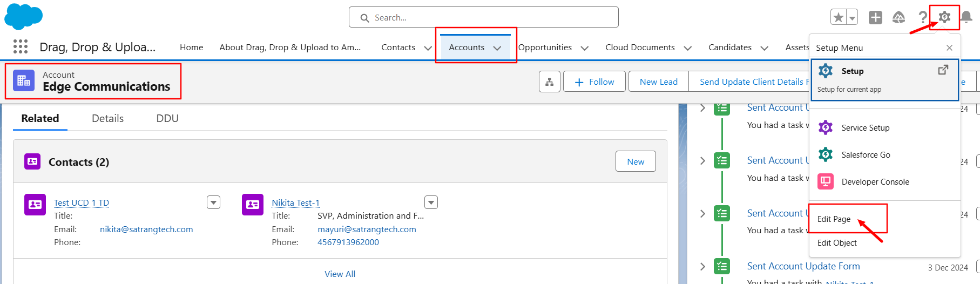Open Setup for current app
This screenshot has width=980, height=284.
pos(884,80)
